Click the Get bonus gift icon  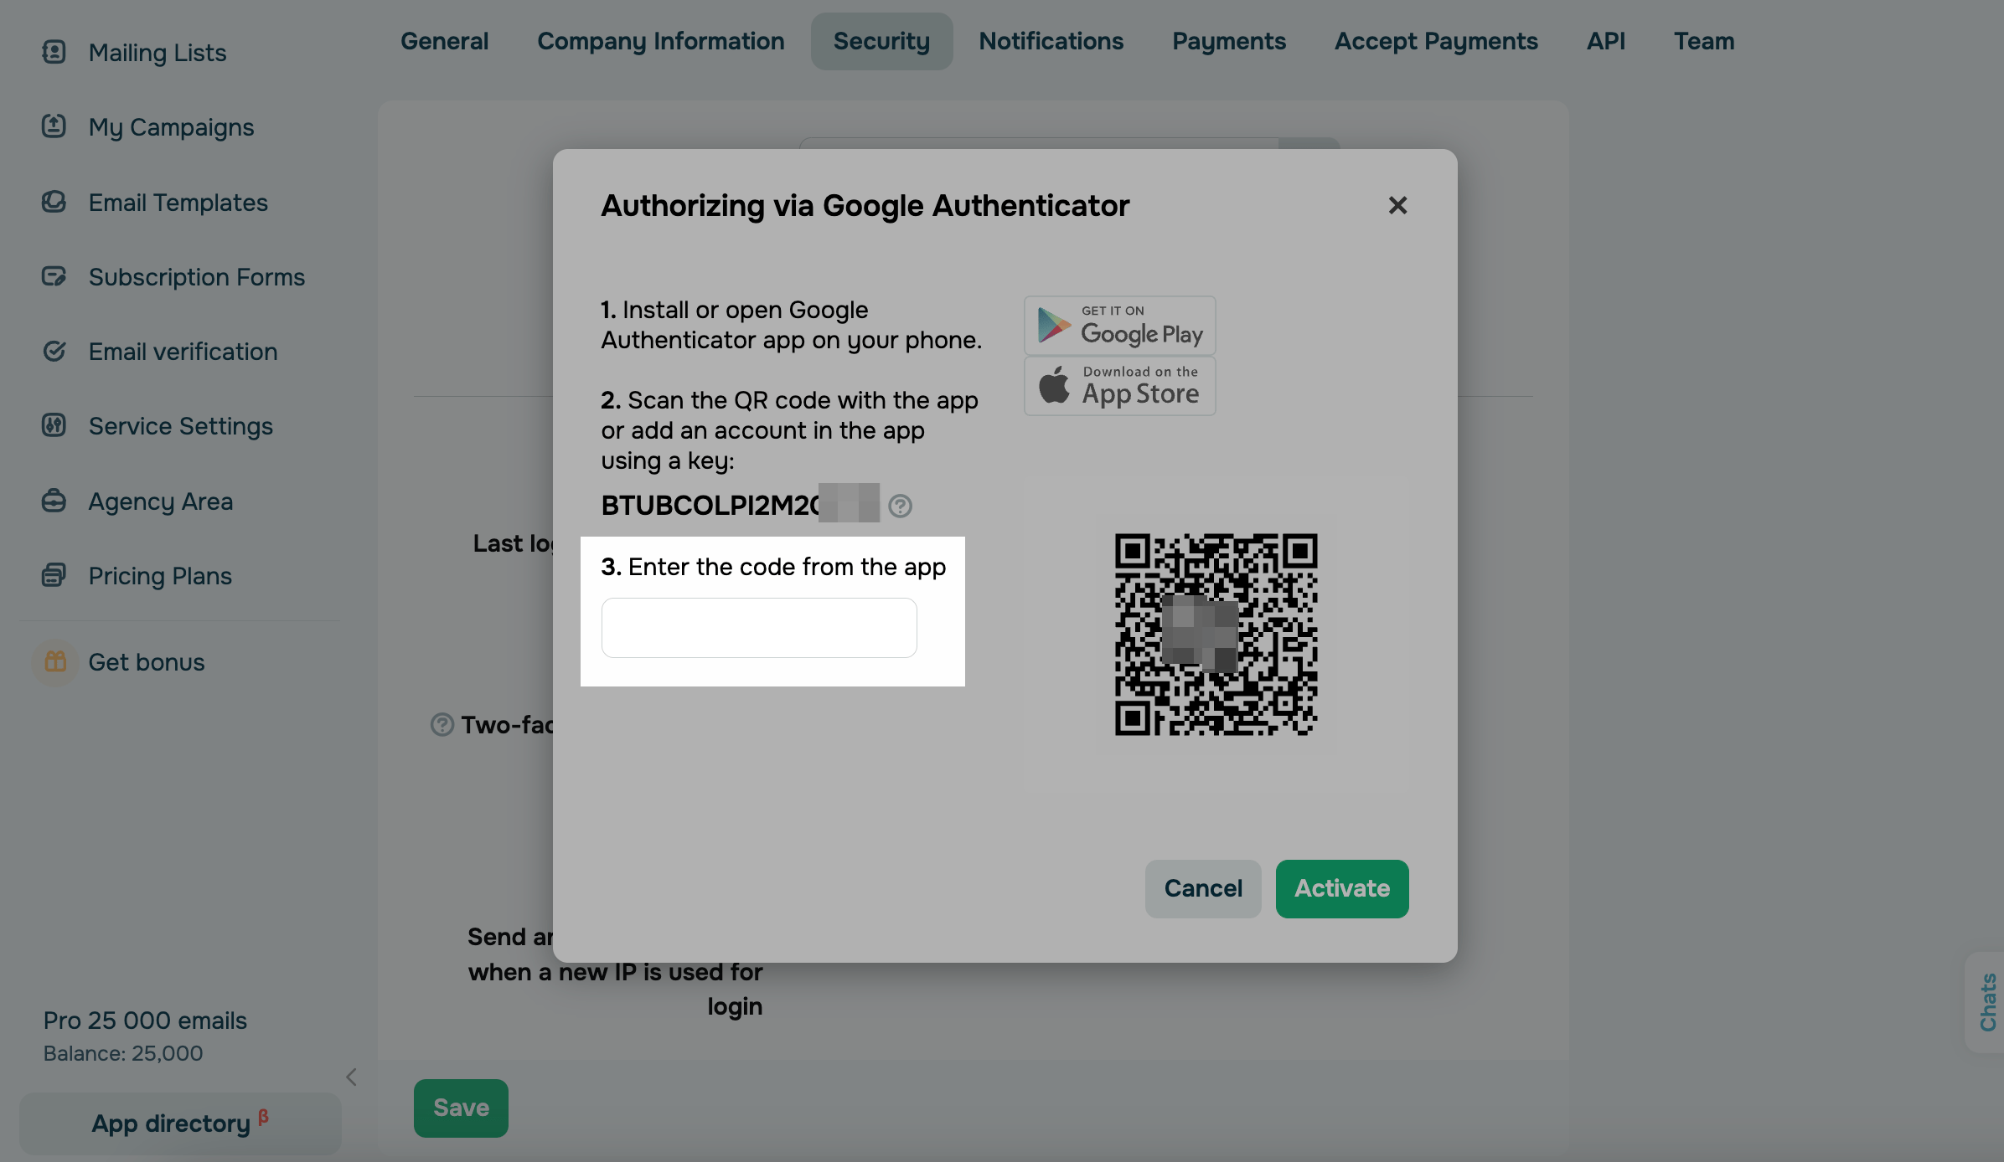click(x=55, y=661)
